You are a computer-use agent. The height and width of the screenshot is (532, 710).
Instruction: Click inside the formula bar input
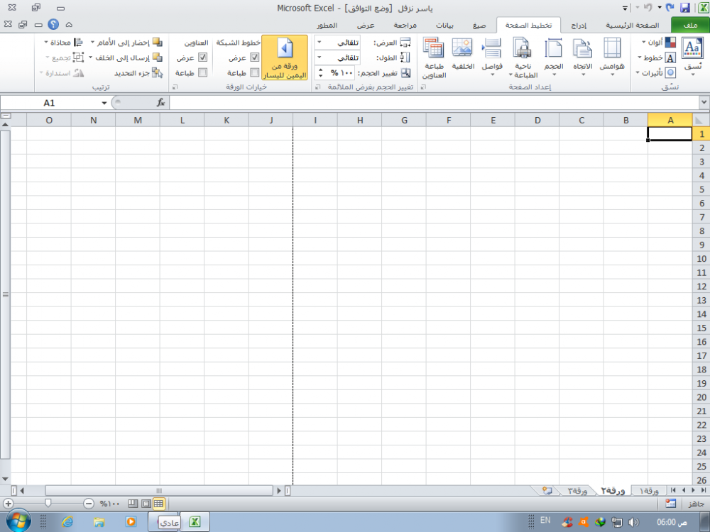(x=435, y=103)
